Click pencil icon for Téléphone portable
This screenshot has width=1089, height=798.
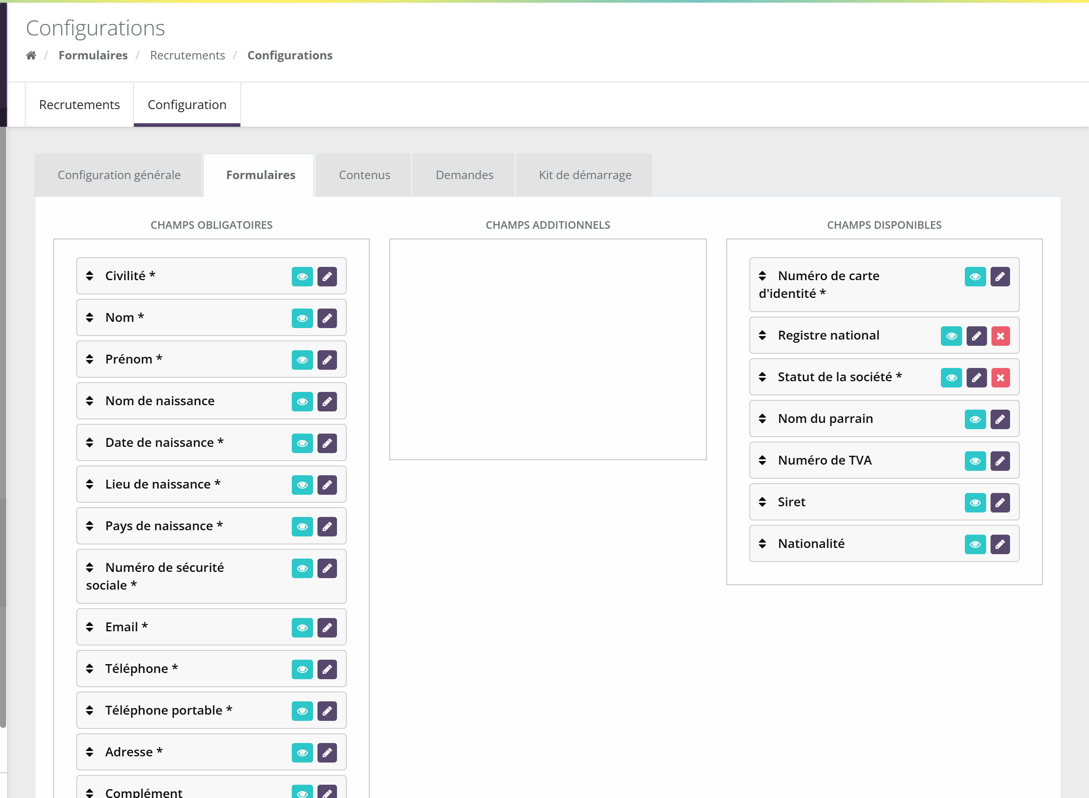click(327, 711)
